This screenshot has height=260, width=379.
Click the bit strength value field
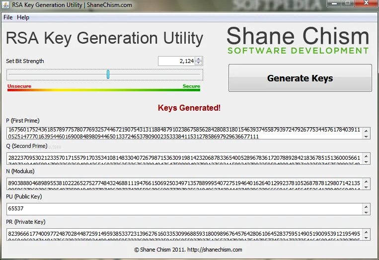coord(177,61)
